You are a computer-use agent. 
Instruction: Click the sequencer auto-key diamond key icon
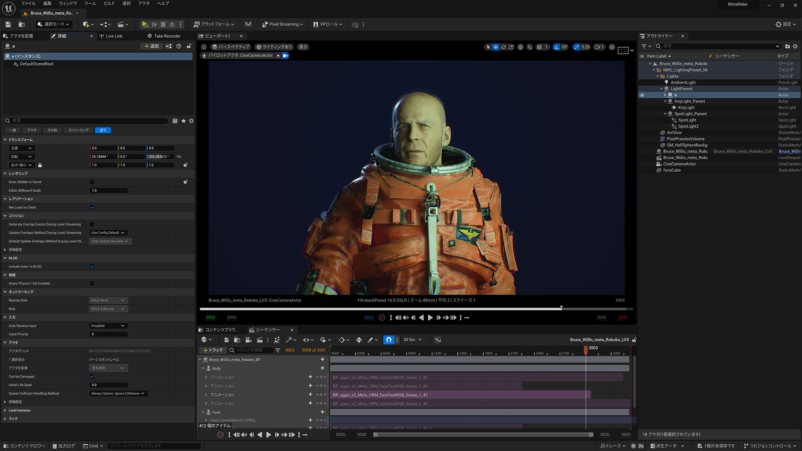359,340
